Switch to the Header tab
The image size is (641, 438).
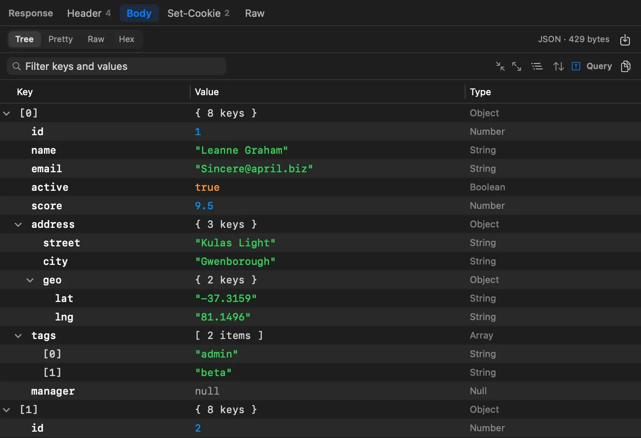[x=89, y=13]
